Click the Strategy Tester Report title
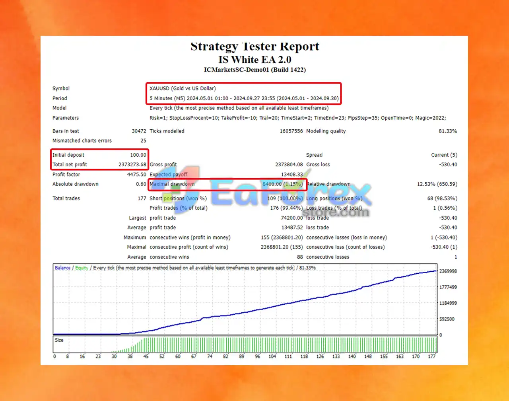Image resolution: width=509 pixels, height=401 pixels. (x=255, y=47)
